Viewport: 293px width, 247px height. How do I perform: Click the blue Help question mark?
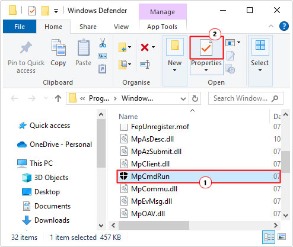click(x=284, y=26)
